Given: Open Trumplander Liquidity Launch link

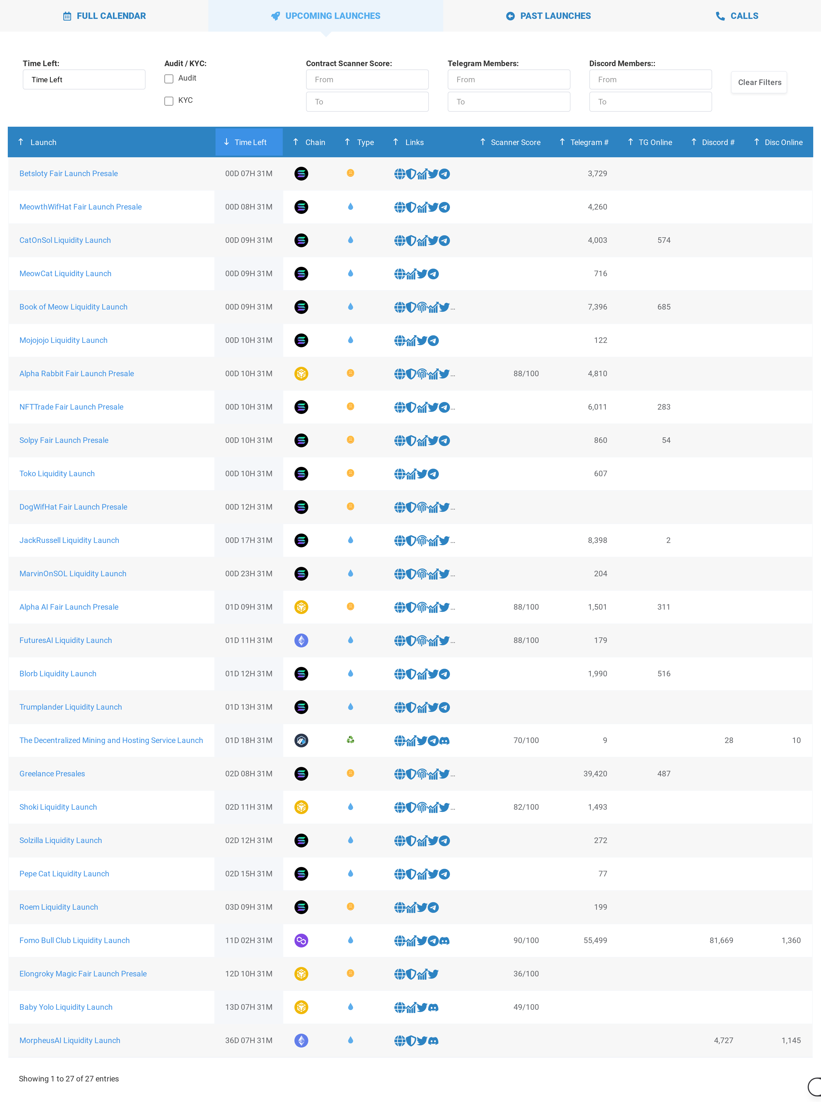Looking at the screenshot, I should [x=71, y=707].
